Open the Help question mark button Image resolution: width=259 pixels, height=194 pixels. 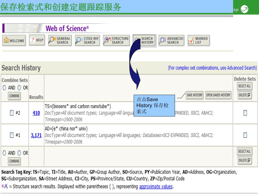pos(37,40)
